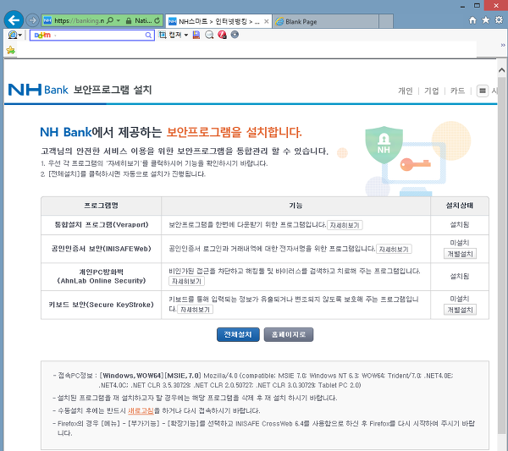Click the 홈페이지로 button

(289, 334)
